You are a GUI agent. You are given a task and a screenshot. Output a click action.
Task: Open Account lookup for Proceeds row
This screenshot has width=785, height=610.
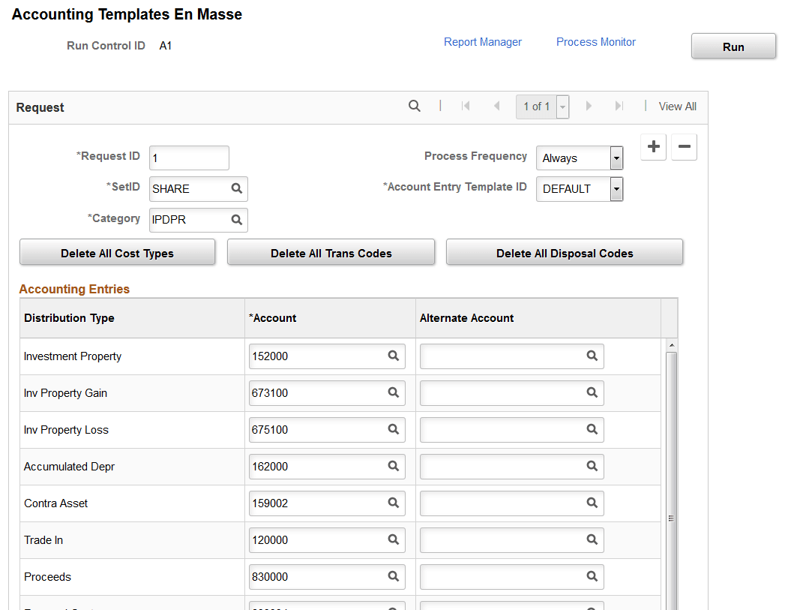[393, 576]
